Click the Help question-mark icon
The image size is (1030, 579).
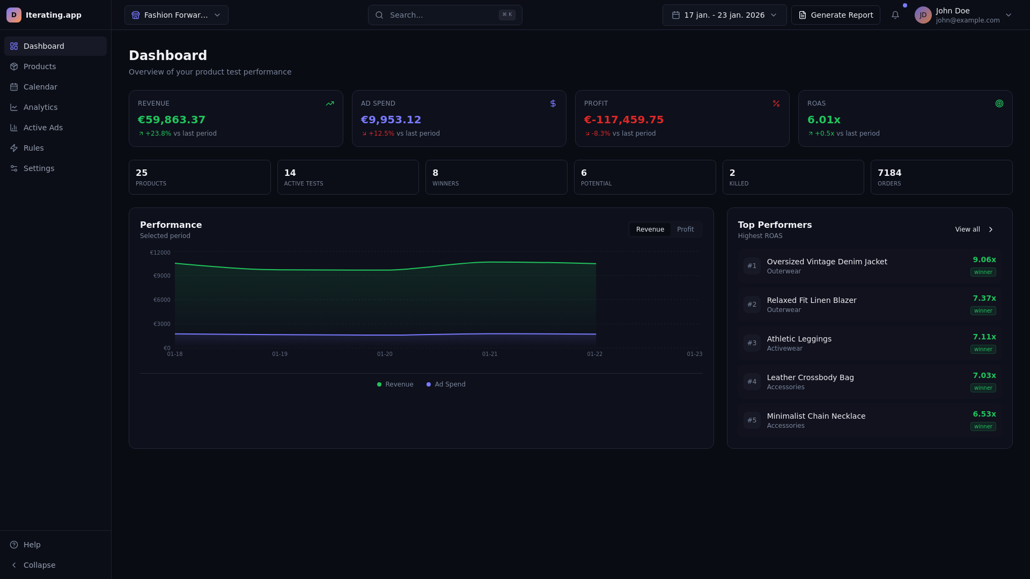point(14,545)
